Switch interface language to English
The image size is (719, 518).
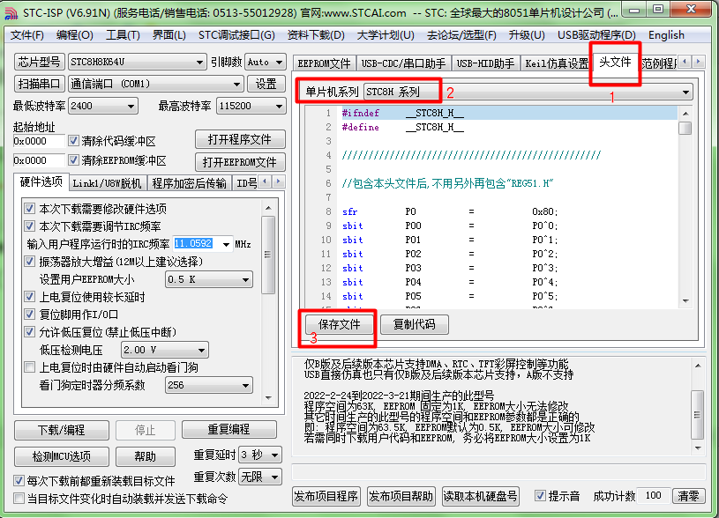tap(666, 35)
